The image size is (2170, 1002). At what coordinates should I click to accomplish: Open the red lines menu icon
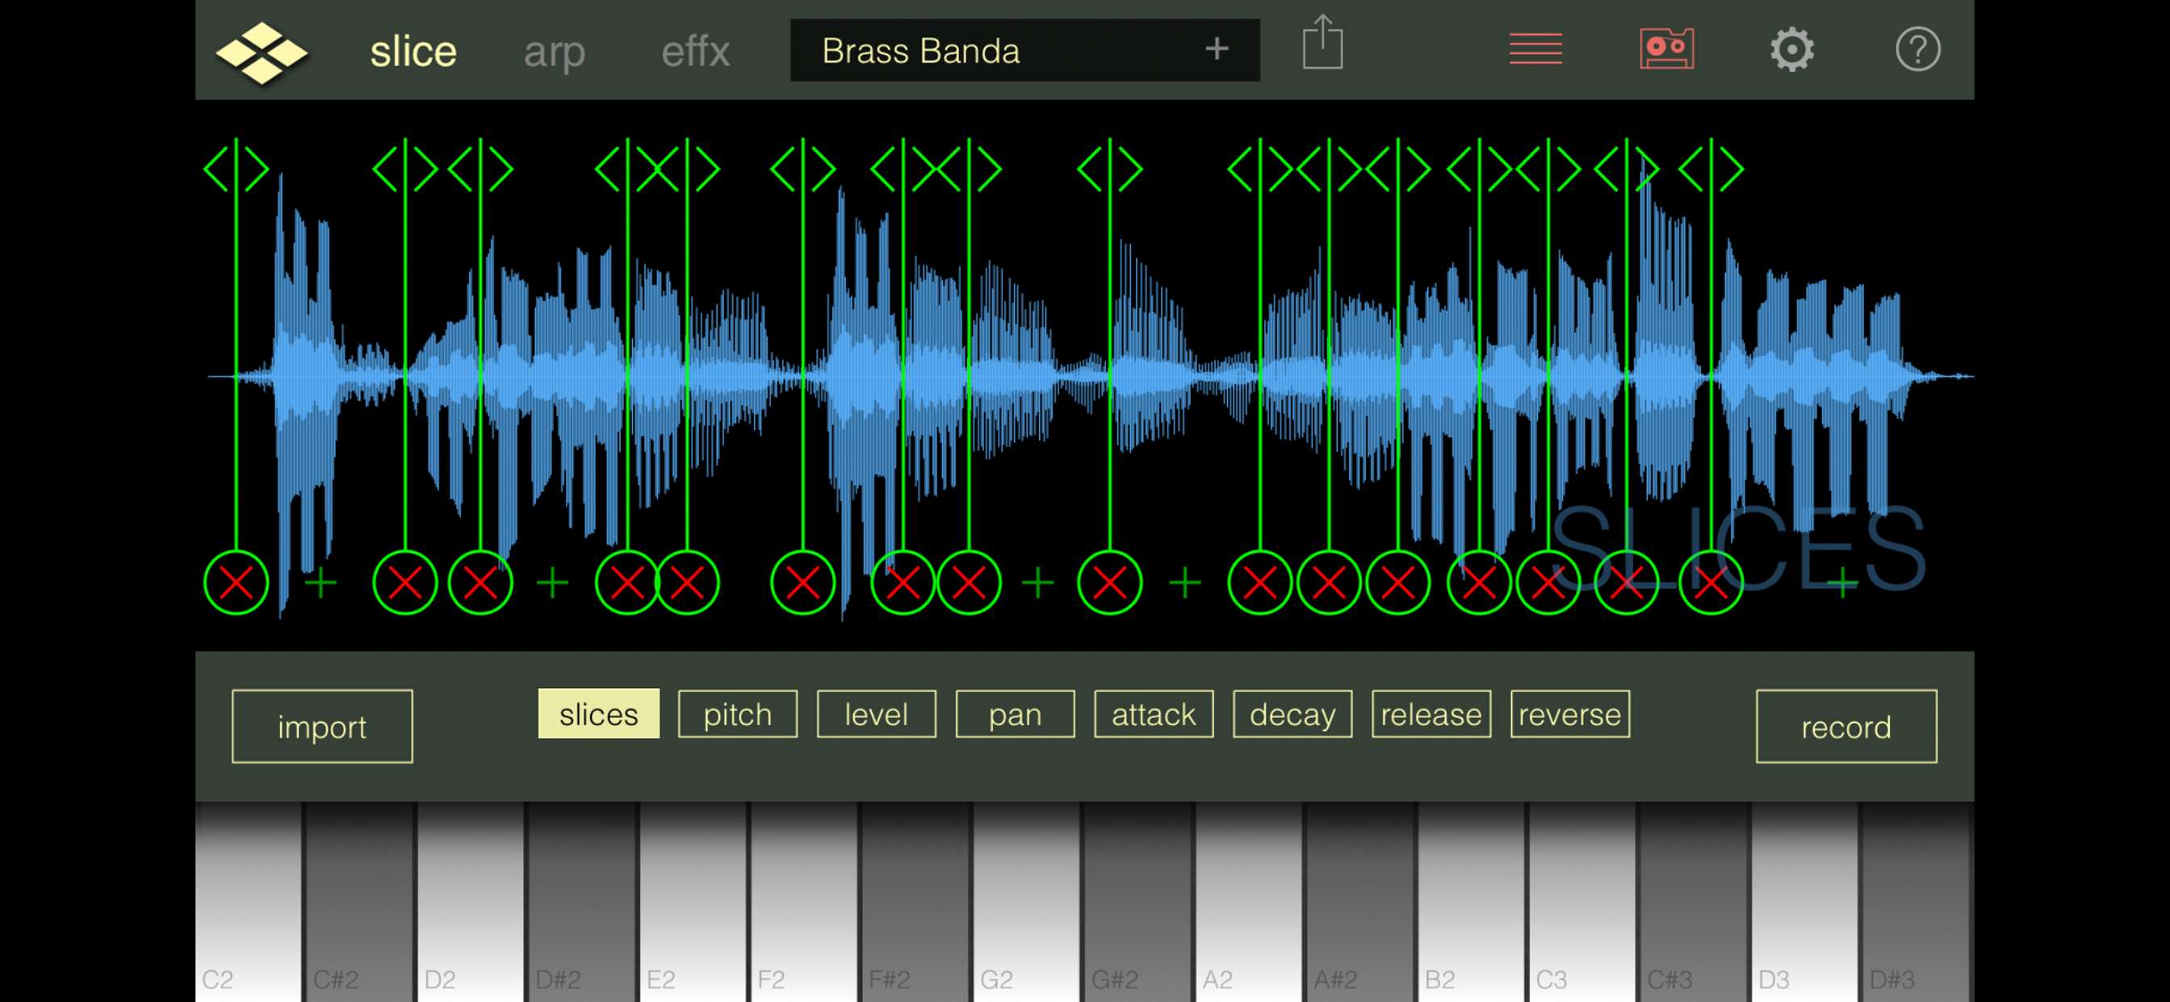[1535, 49]
